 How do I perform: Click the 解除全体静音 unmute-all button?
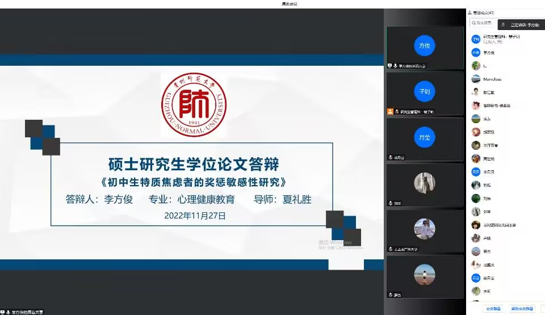point(522,308)
